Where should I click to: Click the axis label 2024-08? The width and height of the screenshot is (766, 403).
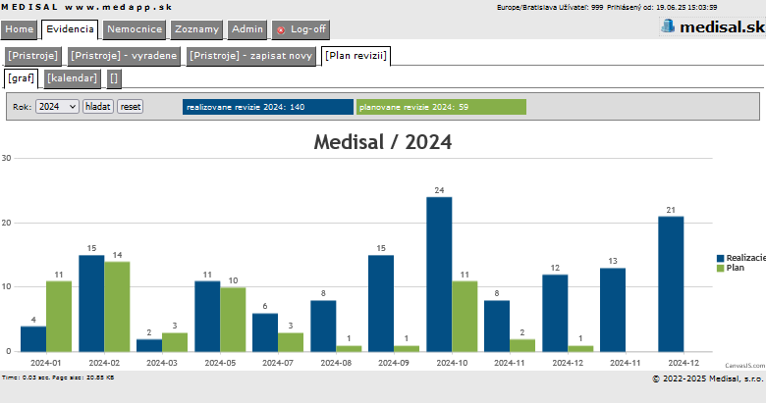(x=336, y=363)
